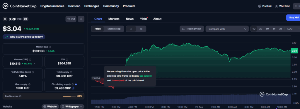Click the share icon next to XRP

tap(81, 19)
